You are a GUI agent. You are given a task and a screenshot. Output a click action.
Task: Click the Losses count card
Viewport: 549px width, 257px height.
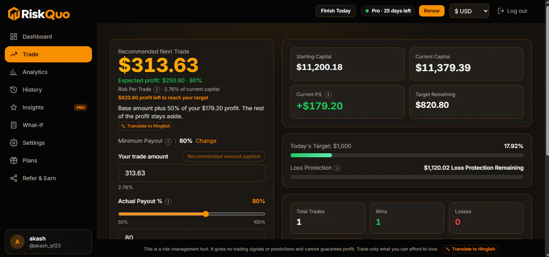point(486,218)
